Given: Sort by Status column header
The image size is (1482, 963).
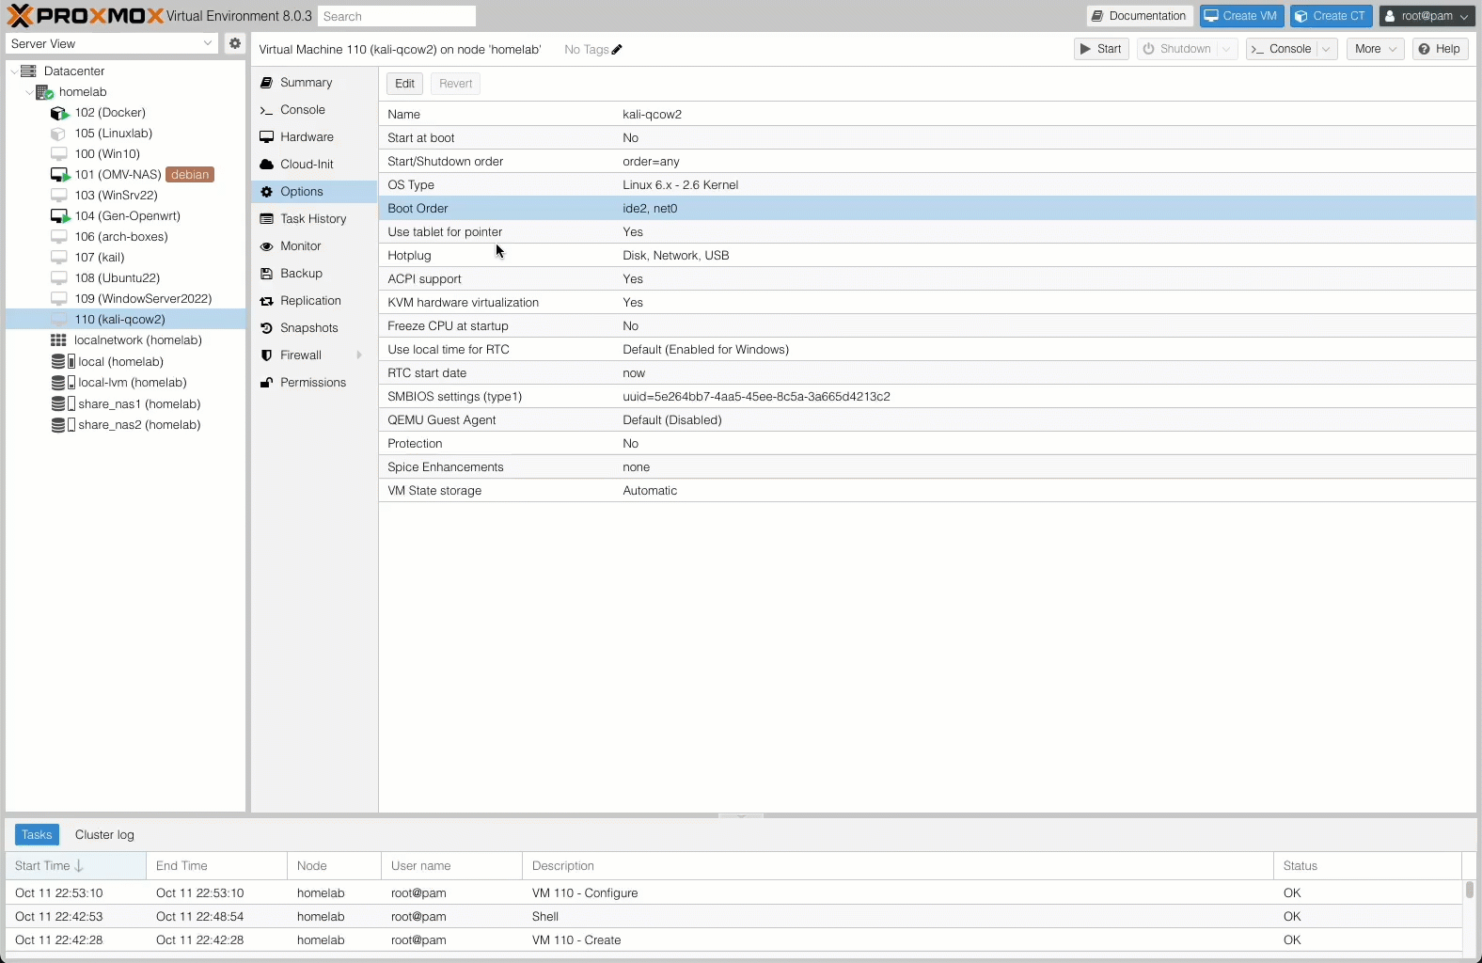Looking at the screenshot, I should coord(1367,866).
